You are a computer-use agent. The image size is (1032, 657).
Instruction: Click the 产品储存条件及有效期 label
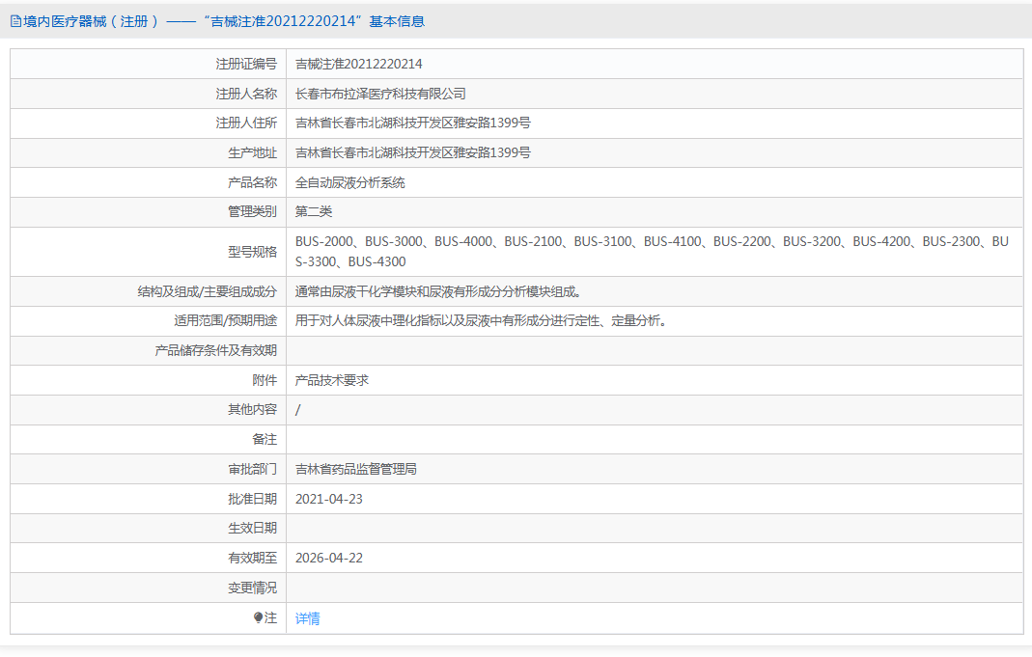(216, 350)
